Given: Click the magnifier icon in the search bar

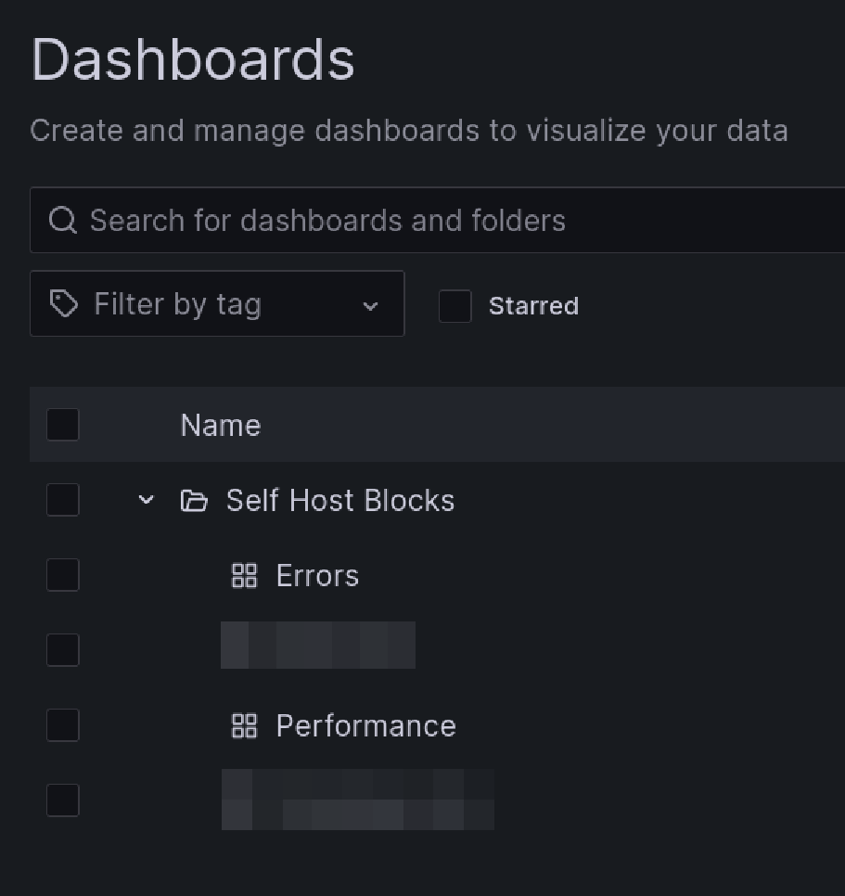Looking at the screenshot, I should [x=63, y=221].
